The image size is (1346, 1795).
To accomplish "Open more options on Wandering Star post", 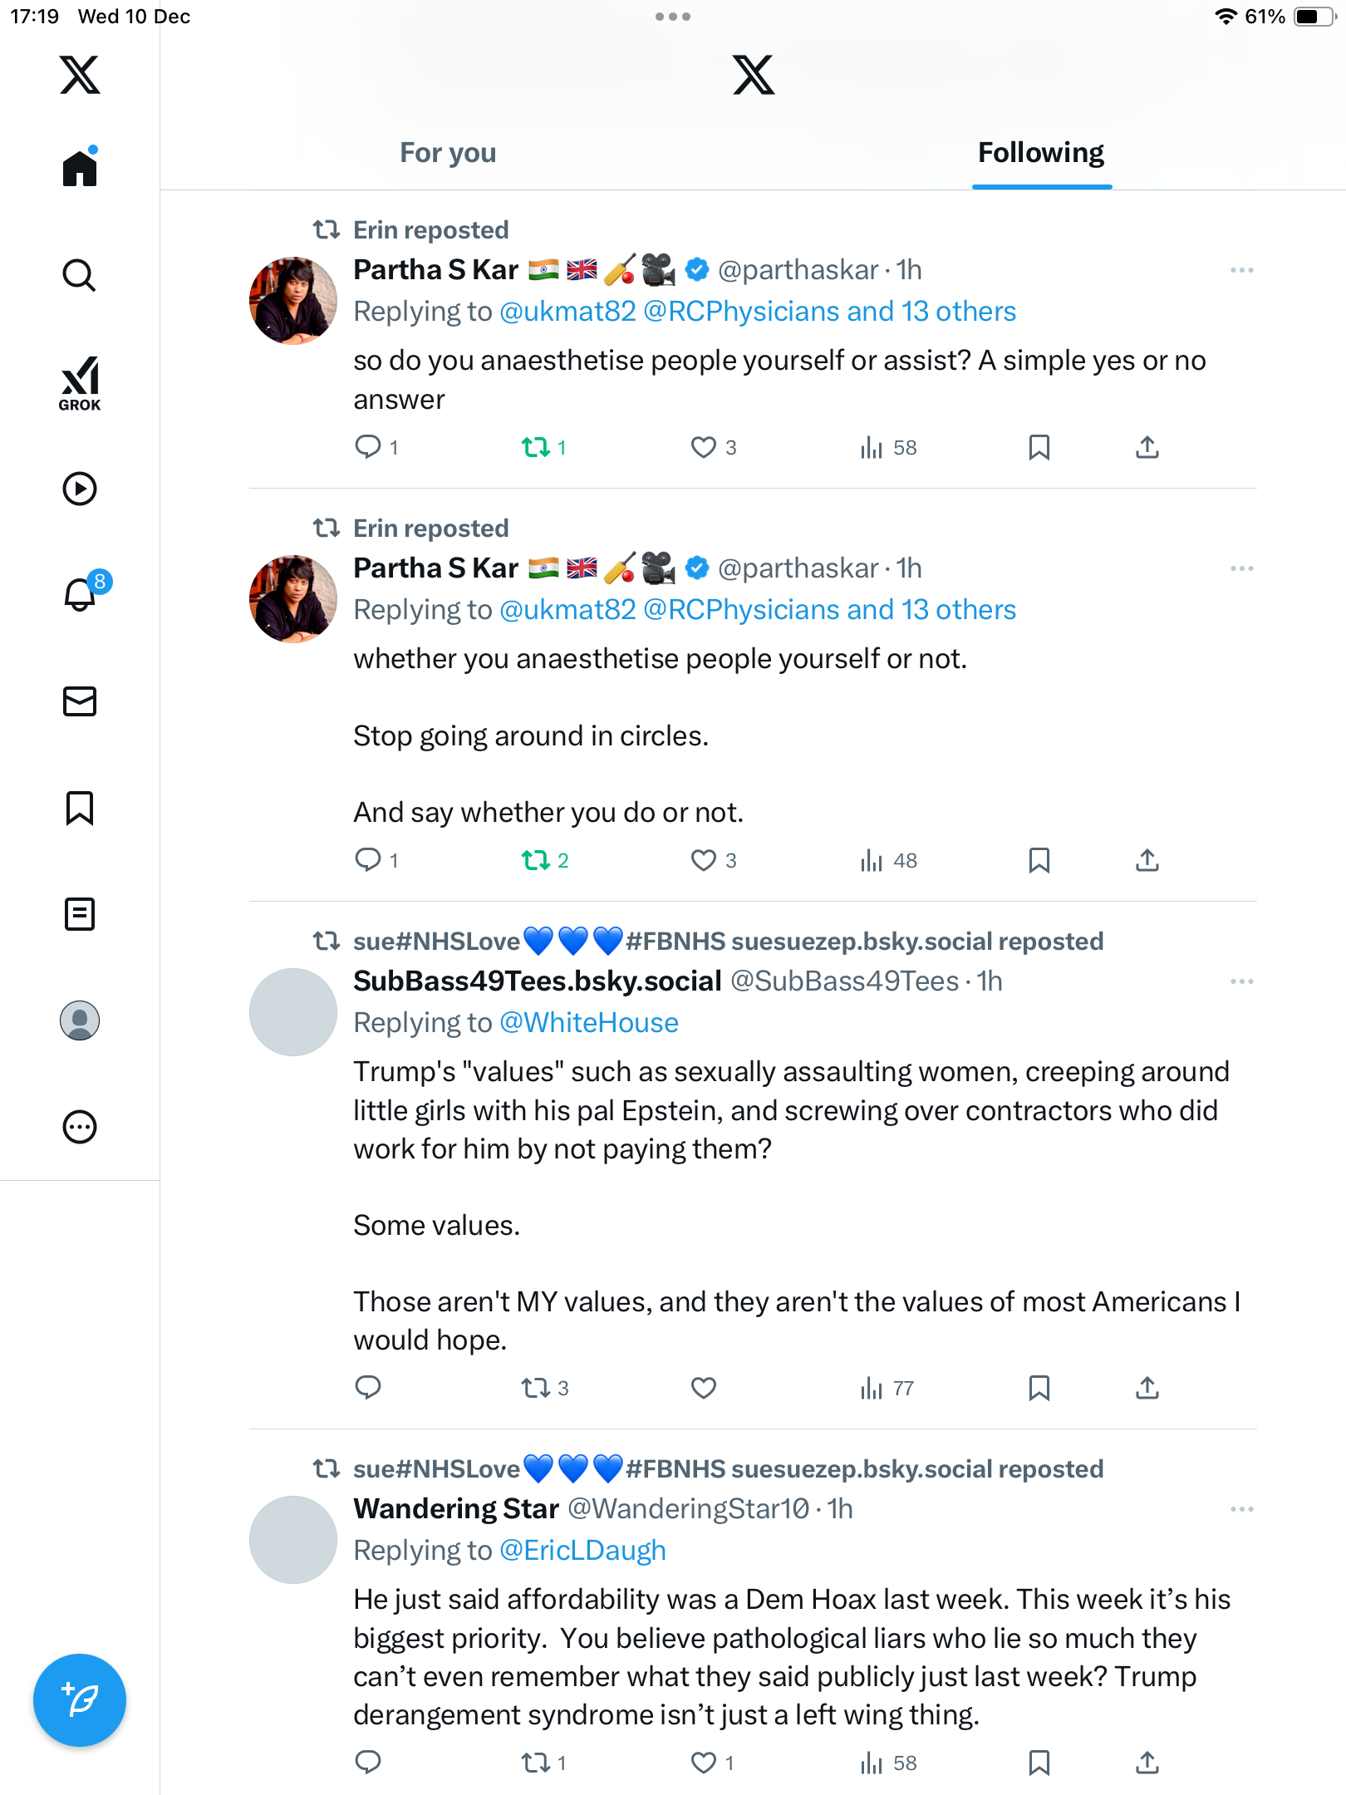I will (1241, 1509).
